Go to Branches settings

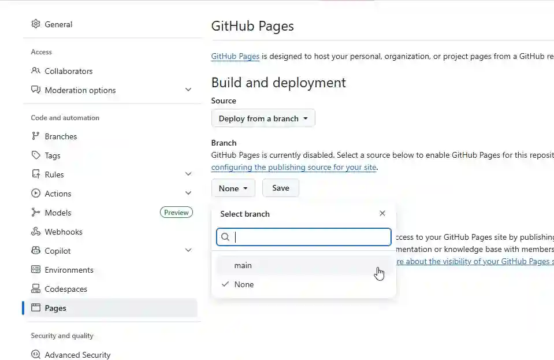point(61,136)
